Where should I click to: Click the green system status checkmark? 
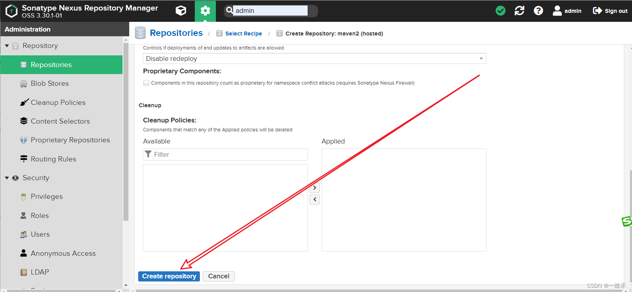tap(500, 11)
